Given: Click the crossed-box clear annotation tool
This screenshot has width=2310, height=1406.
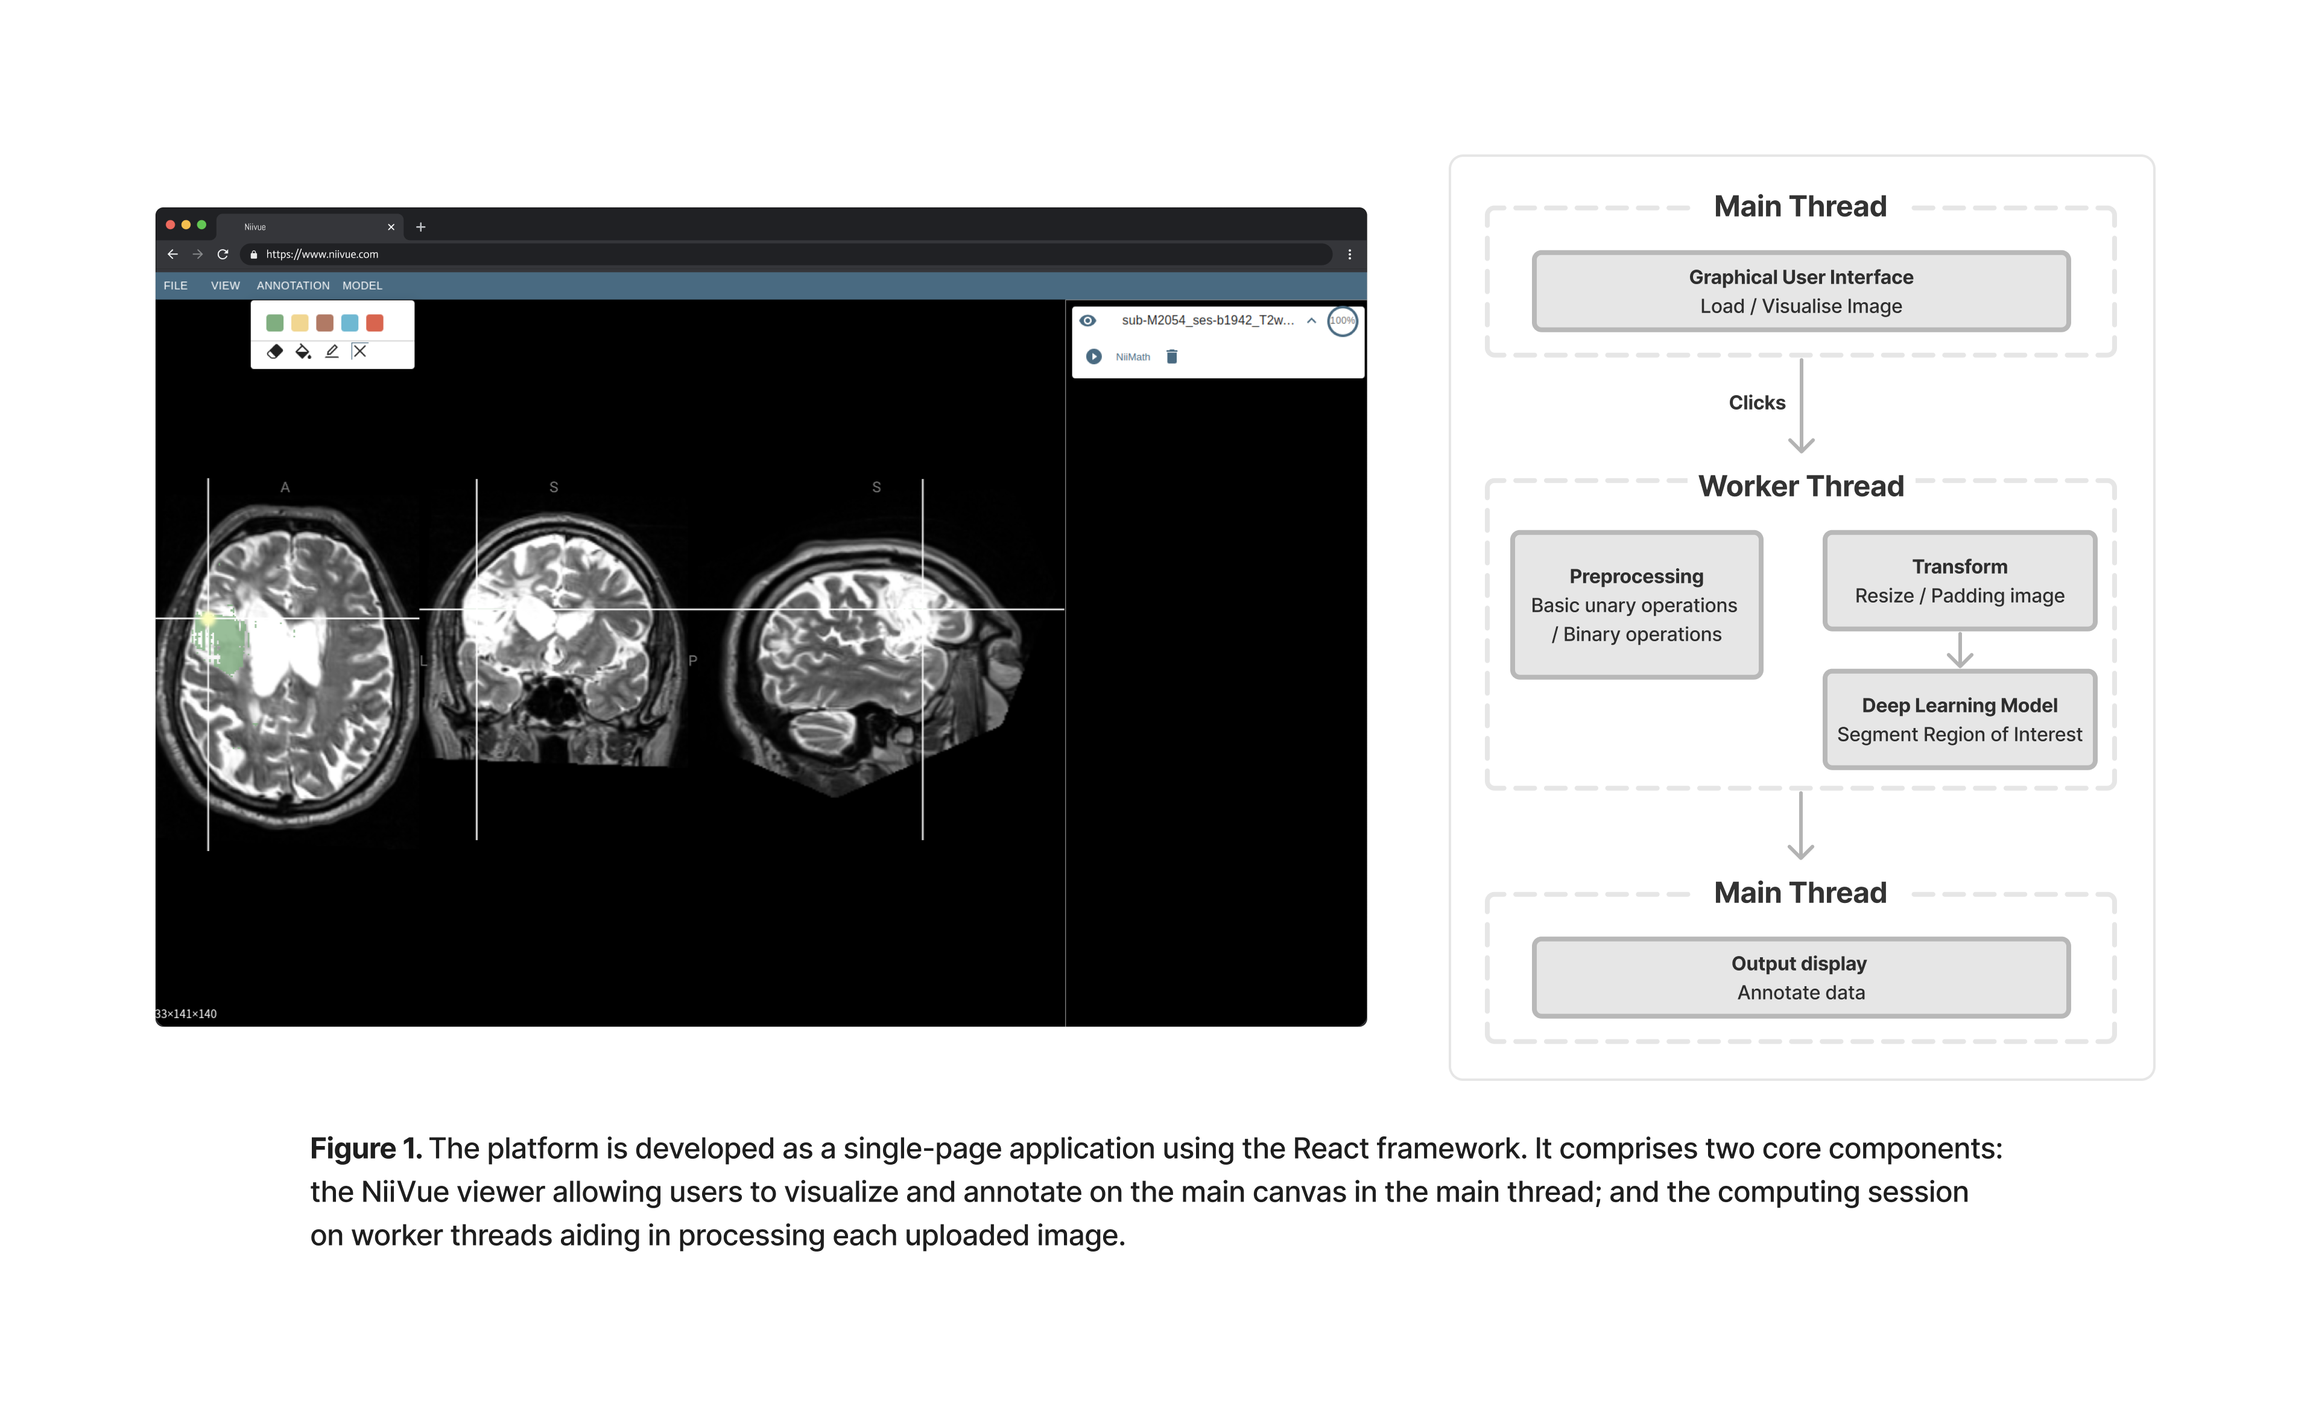Looking at the screenshot, I should [x=360, y=352].
